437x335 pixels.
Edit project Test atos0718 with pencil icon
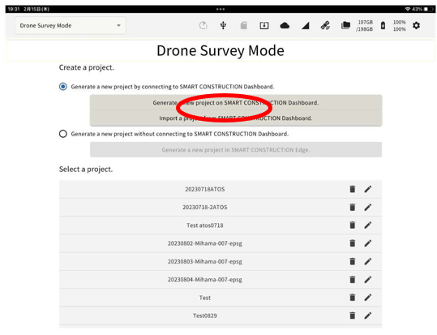pos(368,225)
